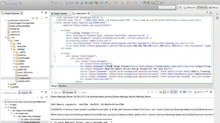Switch to the Preview tab
Image resolution: width=220 pixels, height=123 pixels.
[x=62, y=86]
